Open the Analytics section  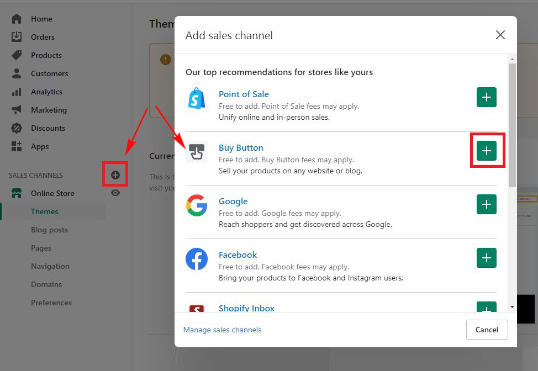[x=46, y=92]
